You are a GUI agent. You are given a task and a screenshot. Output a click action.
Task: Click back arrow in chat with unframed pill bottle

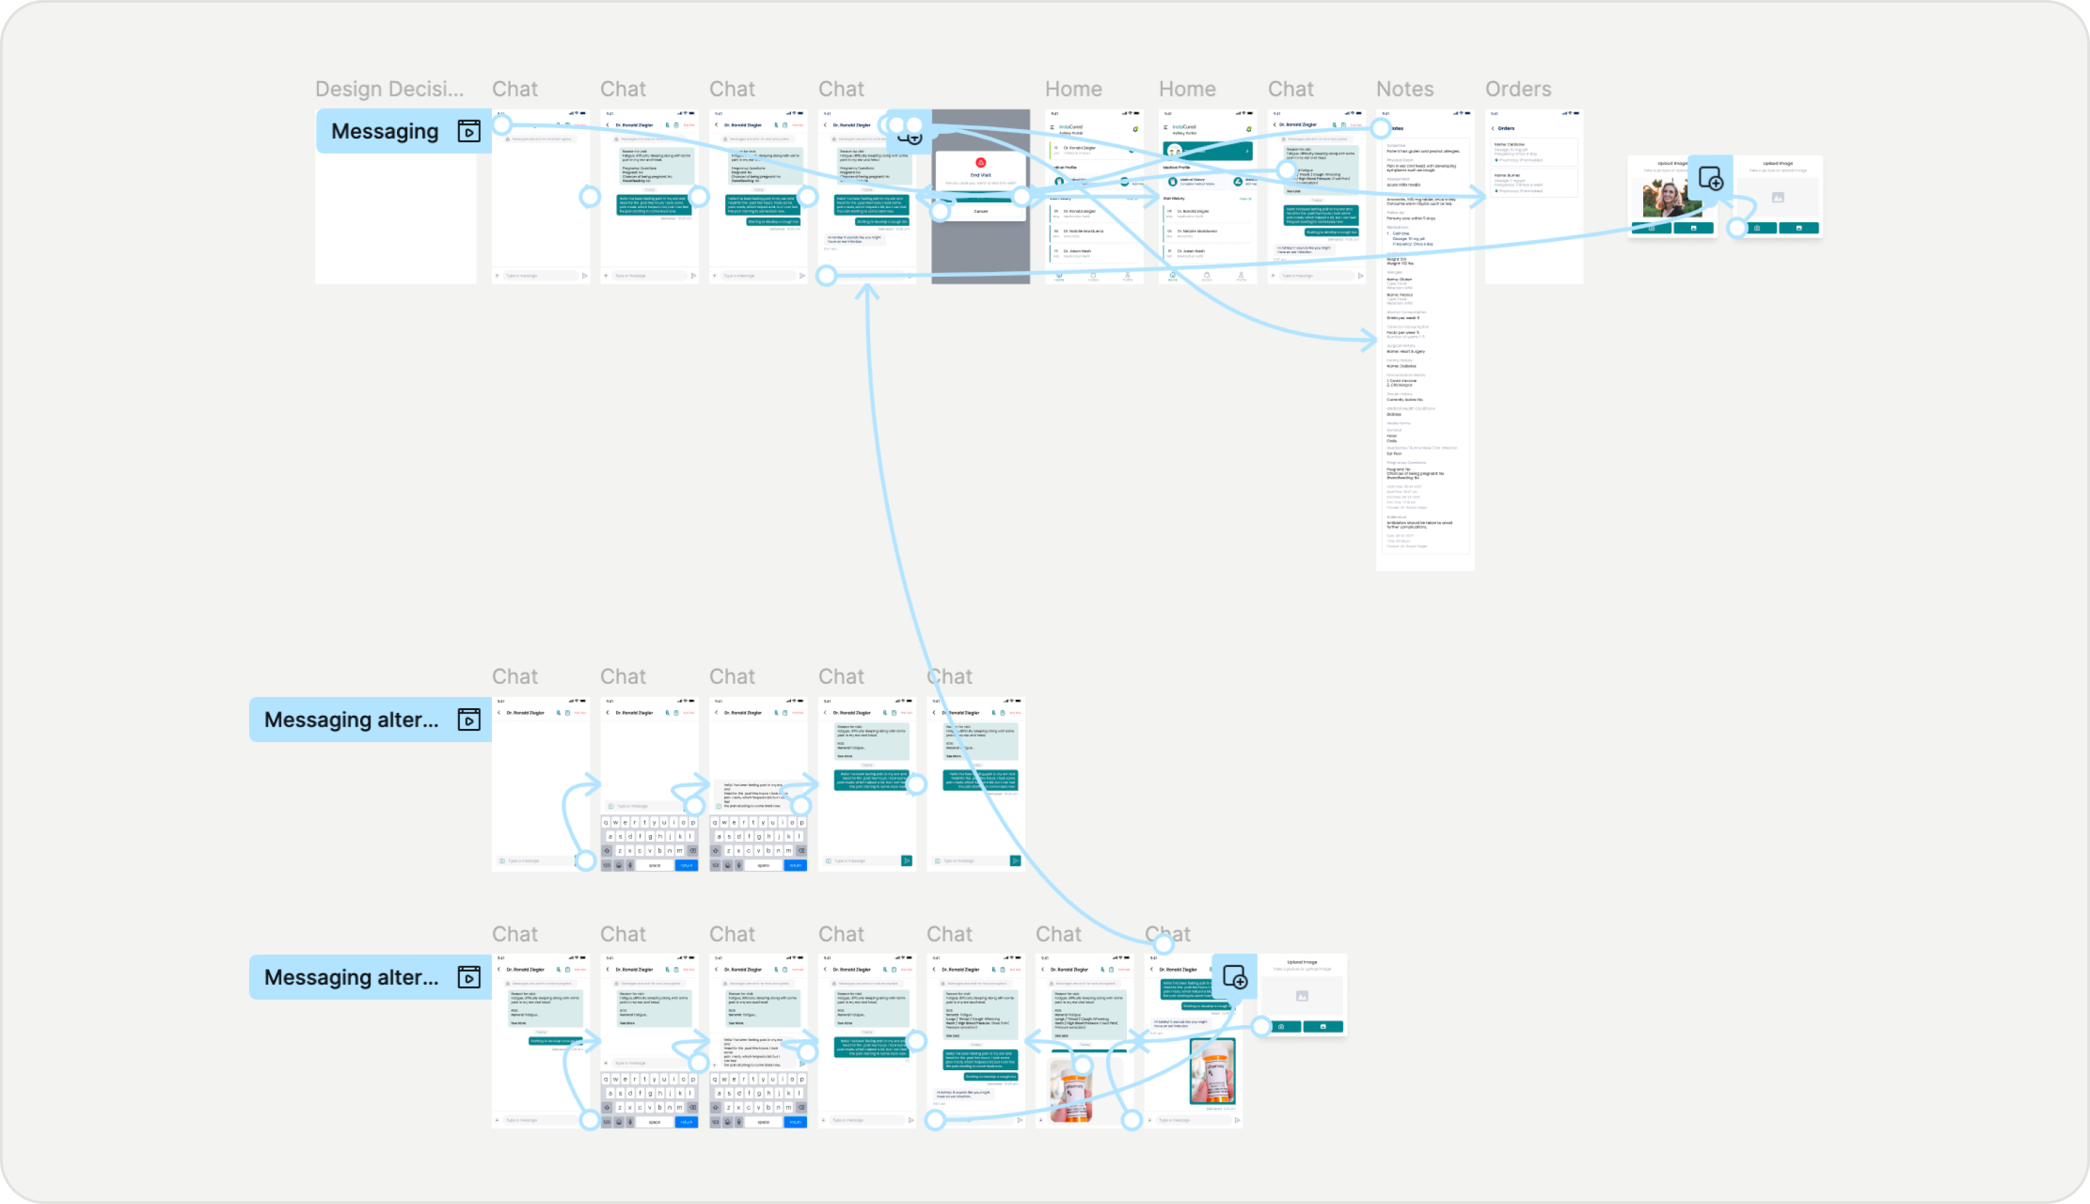(x=1042, y=969)
